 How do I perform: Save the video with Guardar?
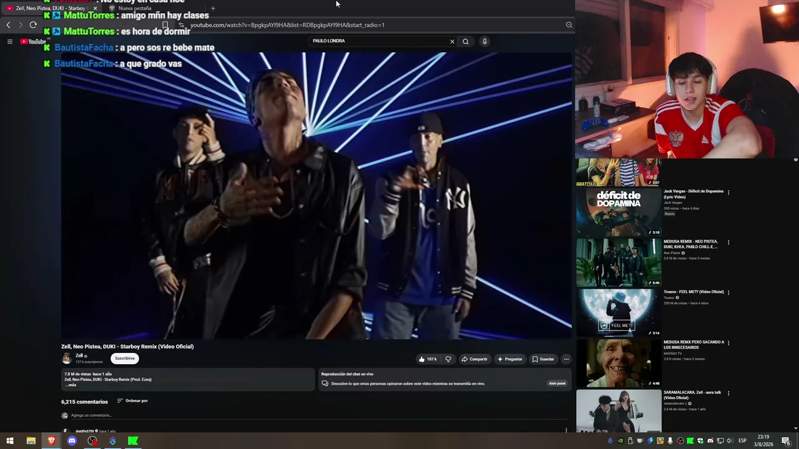(543, 359)
